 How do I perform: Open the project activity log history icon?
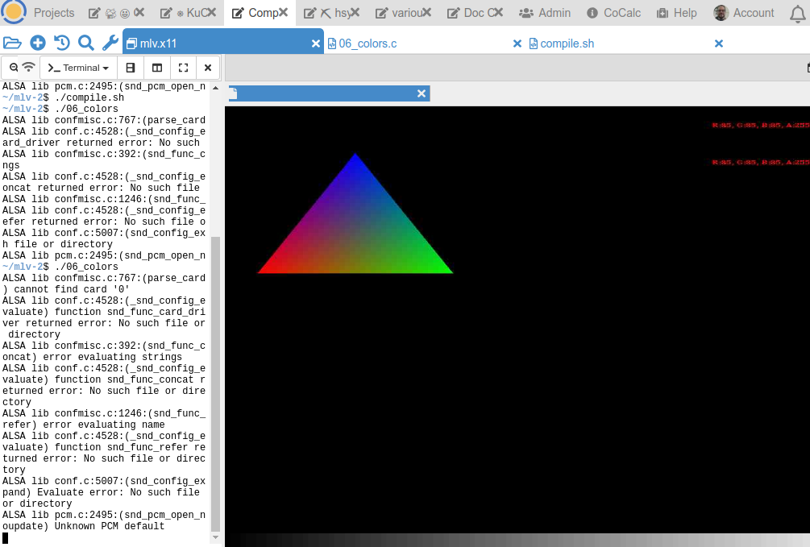point(61,44)
